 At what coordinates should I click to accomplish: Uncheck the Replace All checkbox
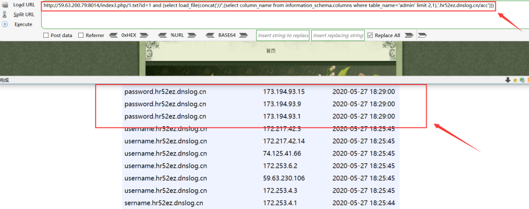click(x=370, y=35)
